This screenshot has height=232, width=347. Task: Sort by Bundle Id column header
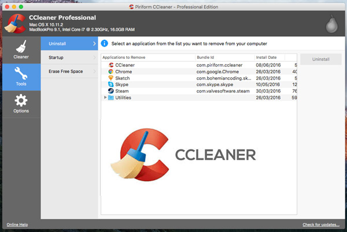pos(224,57)
